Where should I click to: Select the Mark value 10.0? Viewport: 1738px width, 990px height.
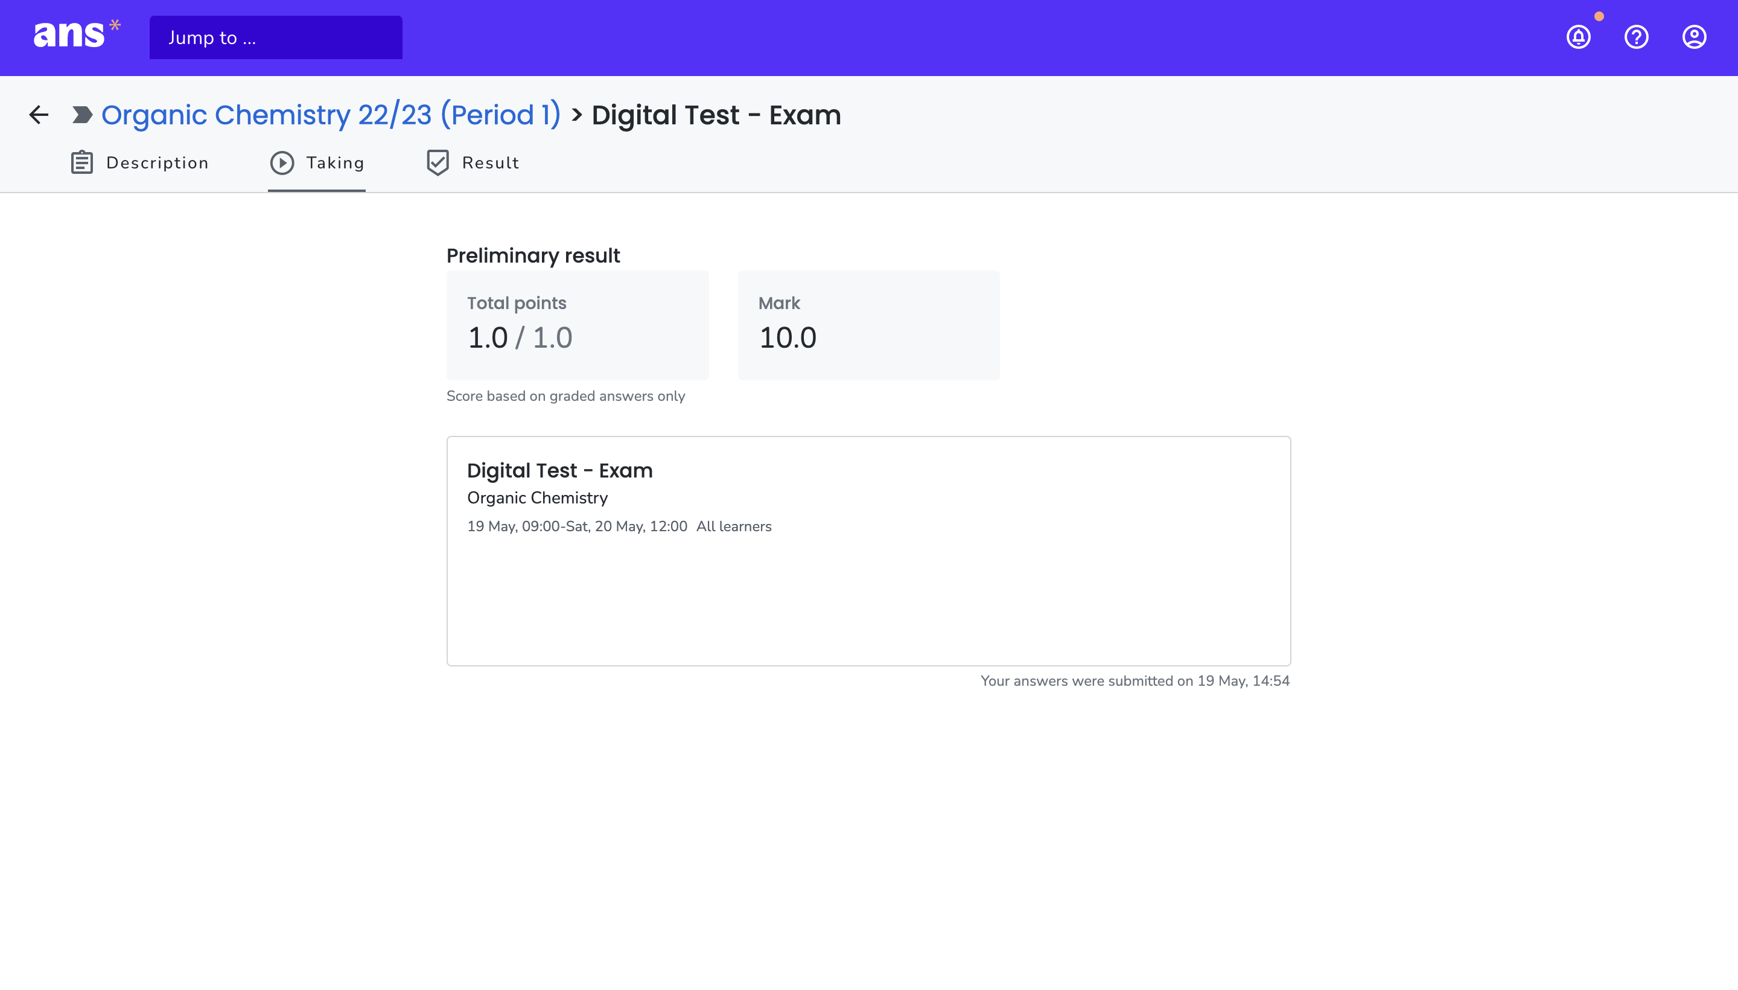788,337
